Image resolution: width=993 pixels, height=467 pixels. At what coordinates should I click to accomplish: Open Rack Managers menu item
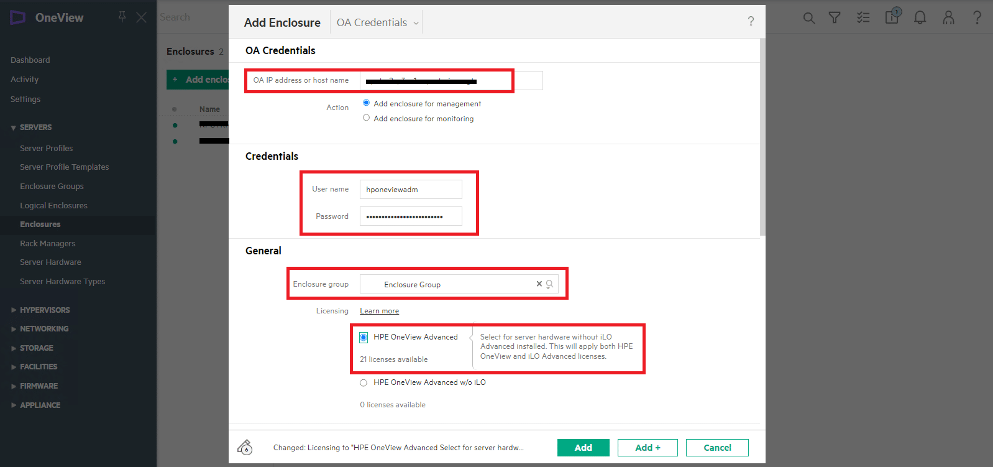click(x=48, y=244)
